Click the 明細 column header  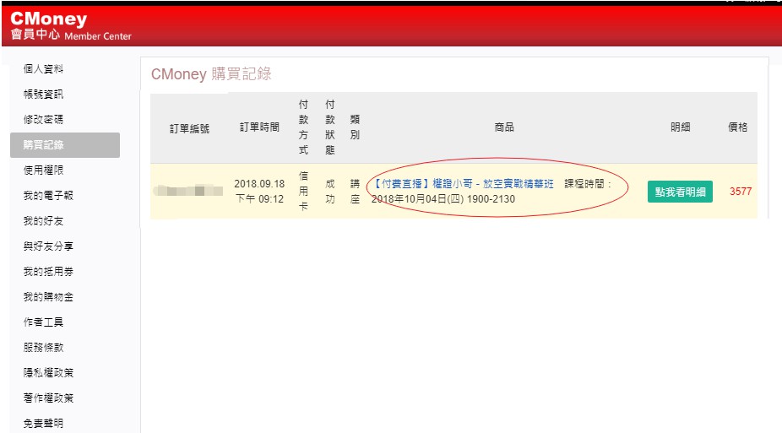(x=681, y=127)
